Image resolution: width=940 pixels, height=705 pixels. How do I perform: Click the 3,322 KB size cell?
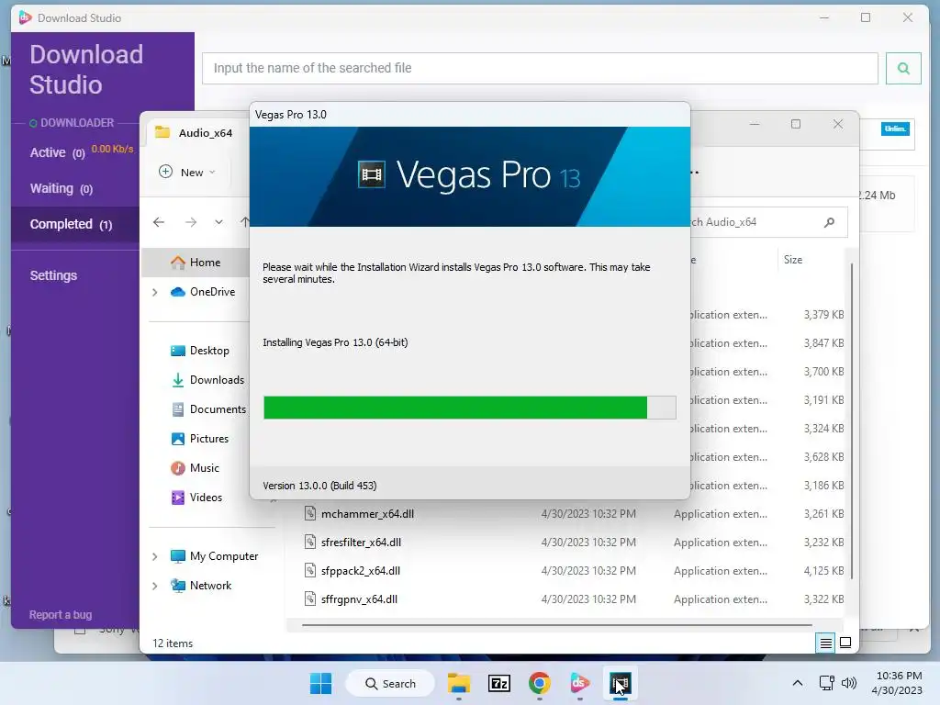pyautogui.click(x=823, y=599)
